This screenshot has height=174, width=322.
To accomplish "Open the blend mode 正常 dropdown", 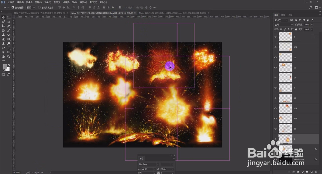I will [x=284, y=25].
